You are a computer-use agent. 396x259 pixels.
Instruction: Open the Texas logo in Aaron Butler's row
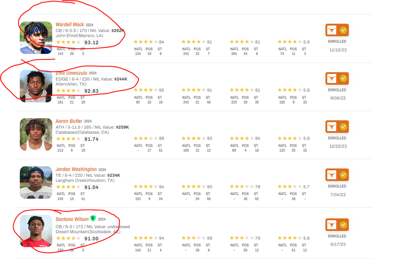(331, 127)
